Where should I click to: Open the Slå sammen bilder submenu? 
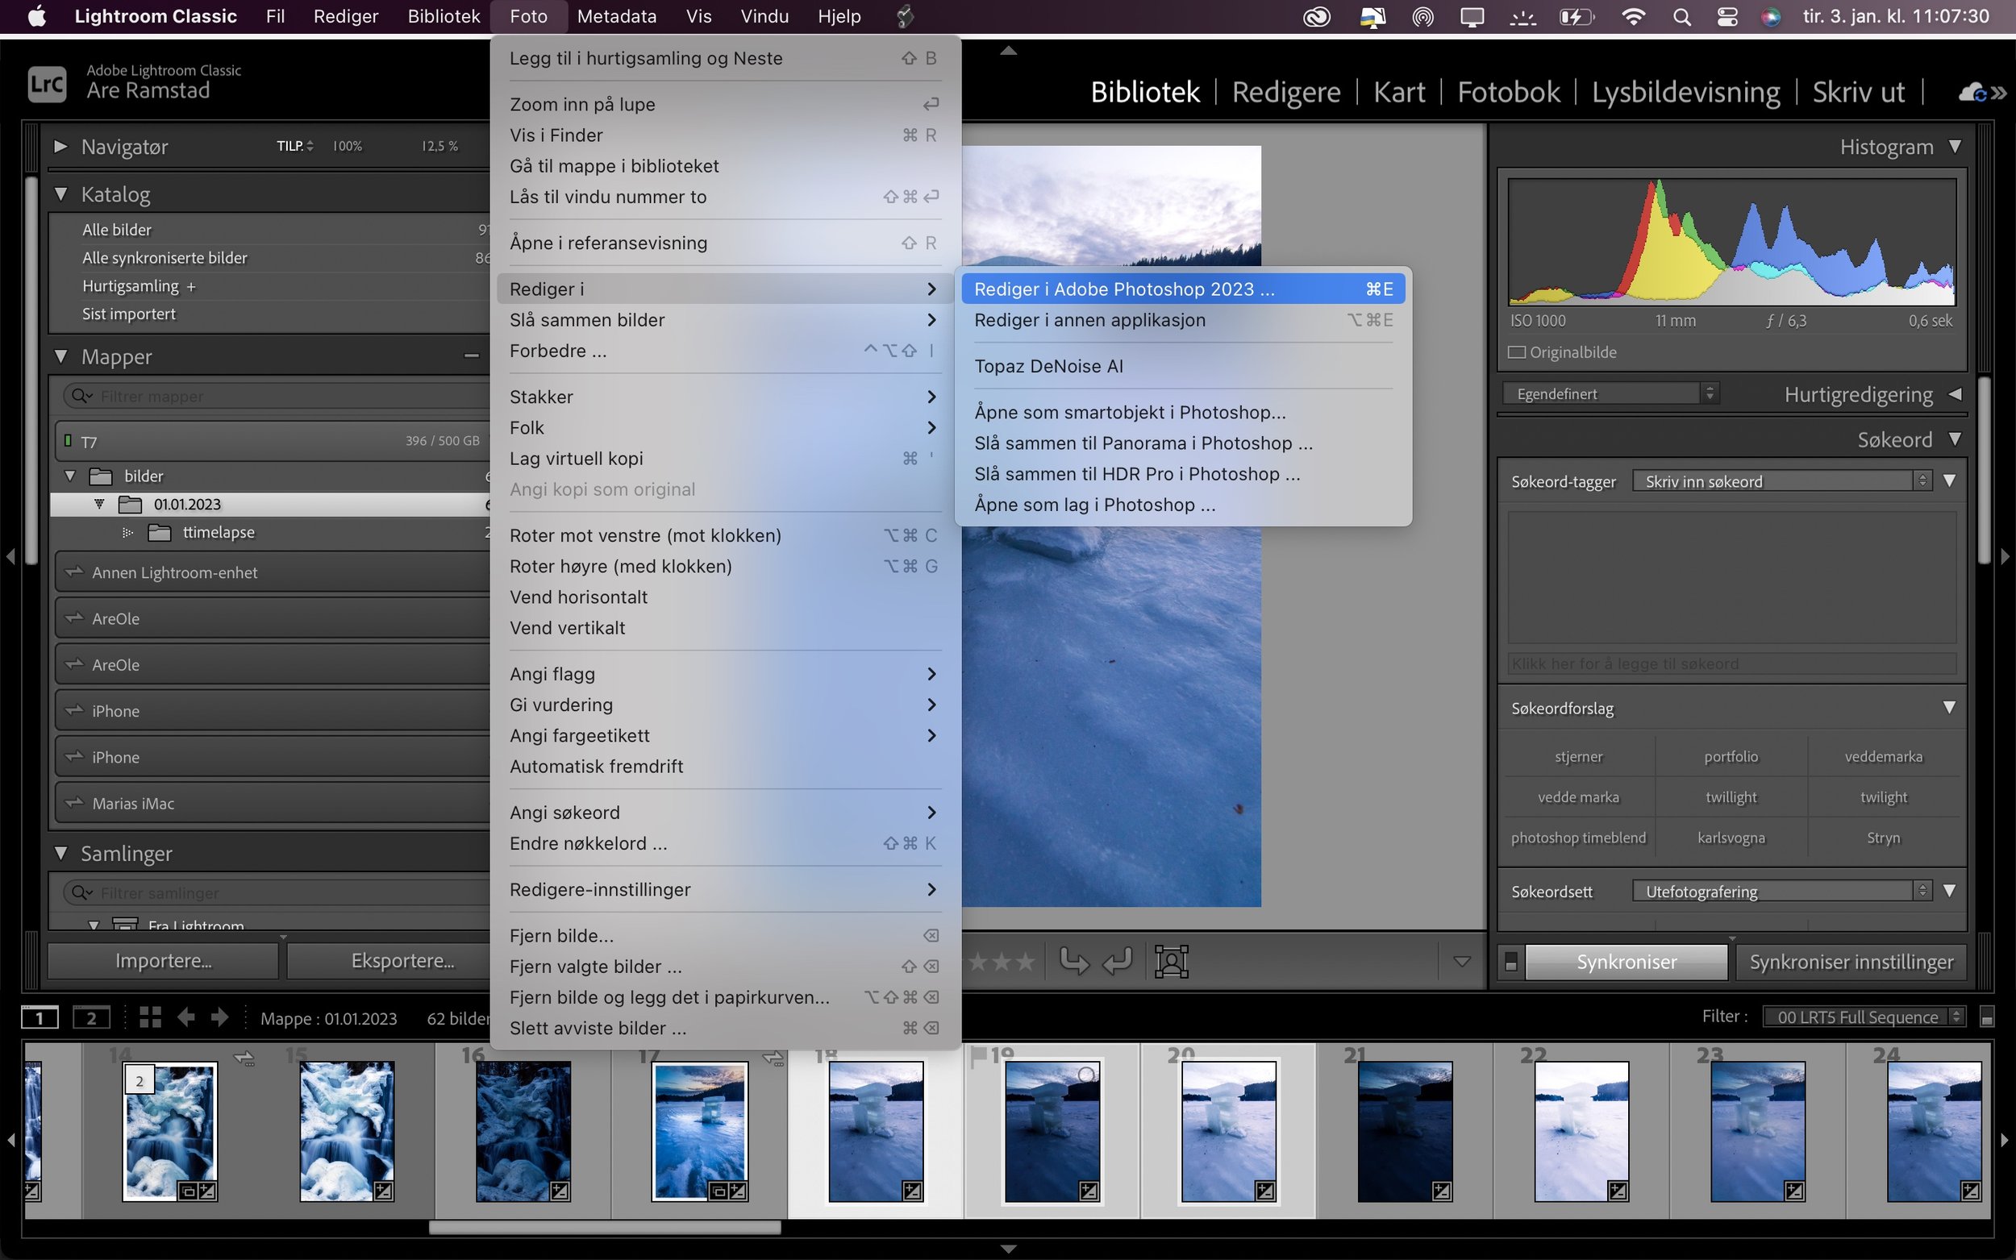(x=723, y=320)
